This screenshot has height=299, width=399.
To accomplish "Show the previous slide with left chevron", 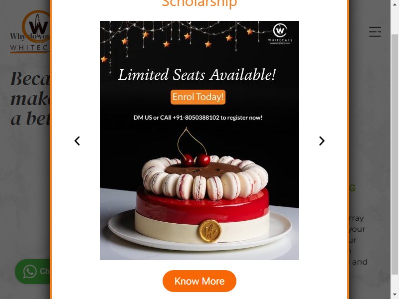I will tap(77, 141).
